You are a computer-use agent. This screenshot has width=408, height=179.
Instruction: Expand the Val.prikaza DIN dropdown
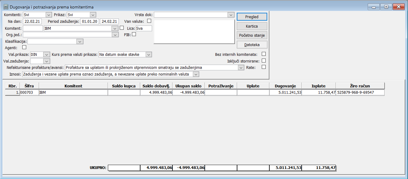47,54
